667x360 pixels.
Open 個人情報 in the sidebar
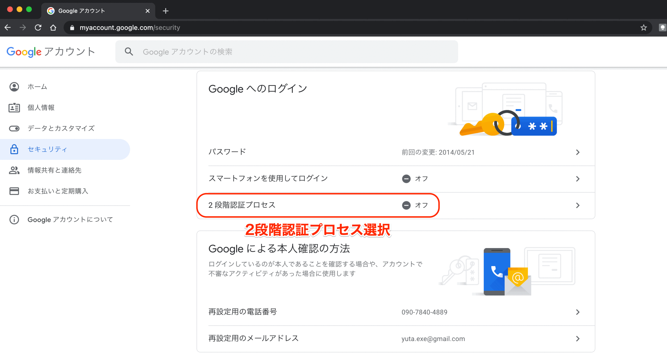click(x=65, y=108)
